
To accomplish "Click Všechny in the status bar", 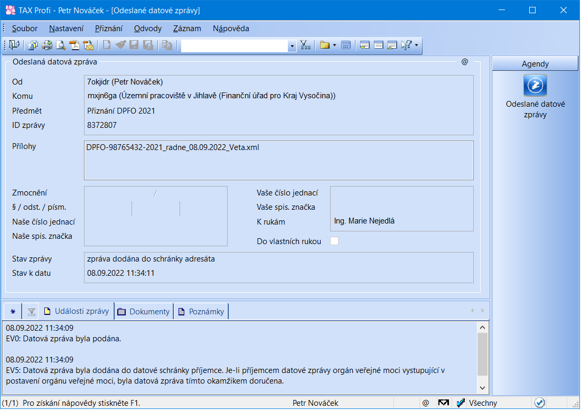I will pyautogui.click(x=483, y=403).
